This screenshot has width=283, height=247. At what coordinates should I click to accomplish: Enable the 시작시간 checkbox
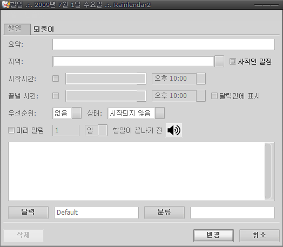[56, 79]
